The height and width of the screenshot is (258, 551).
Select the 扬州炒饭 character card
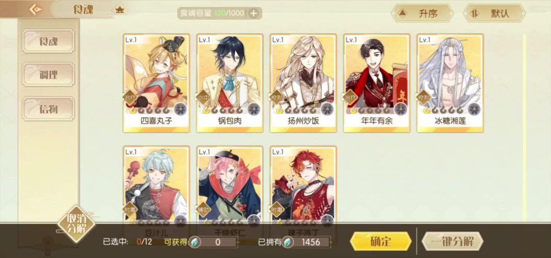point(303,83)
